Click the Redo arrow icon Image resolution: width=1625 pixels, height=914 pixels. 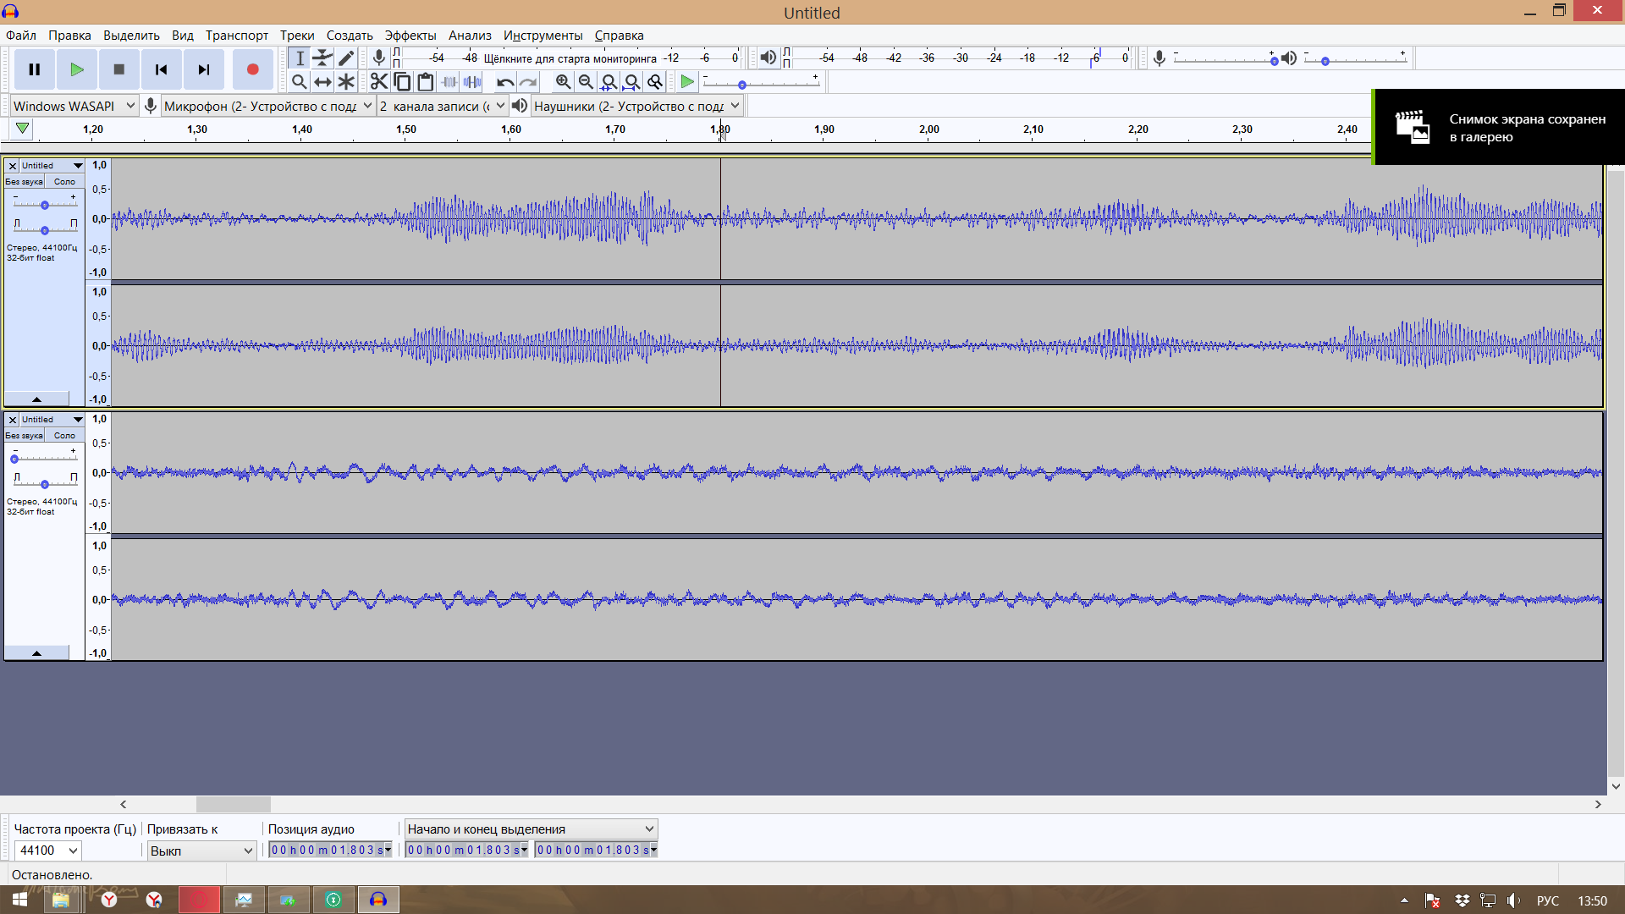point(528,81)
